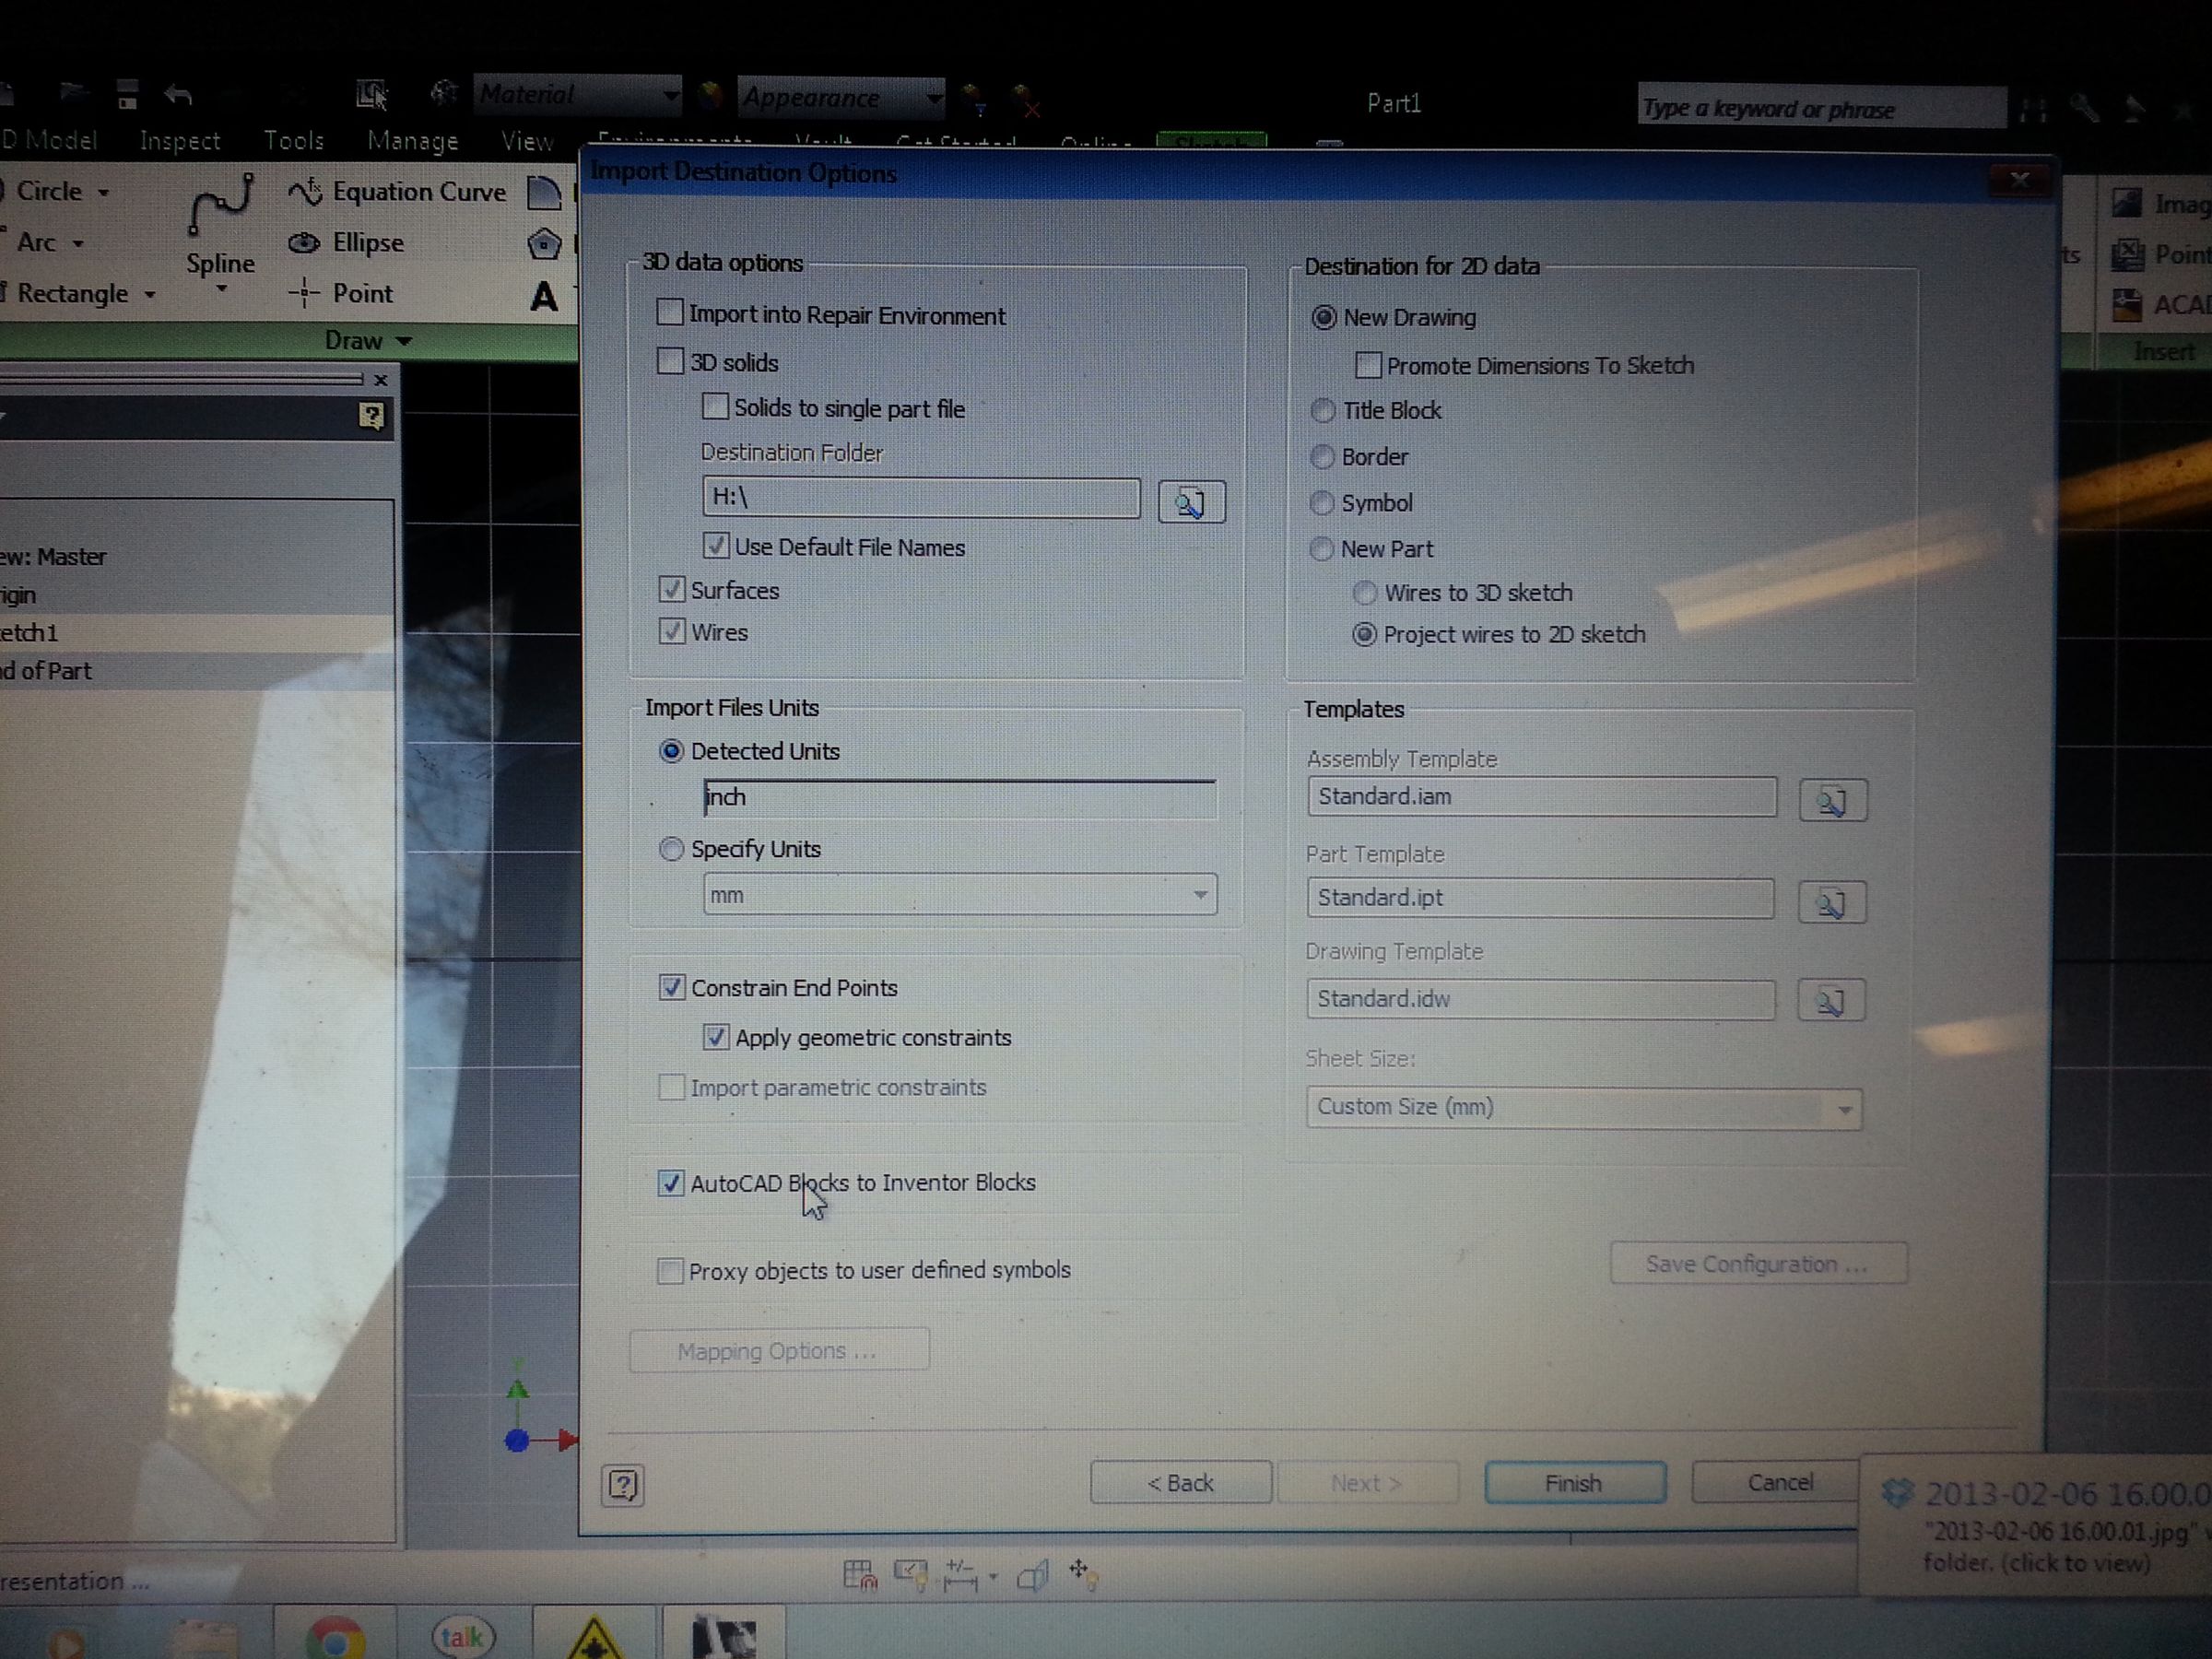The height and width of the screenshot is (1659, 2212).
Task: Click the Undo arrow in the Quick Access toolbar
Action: [179, 95]
